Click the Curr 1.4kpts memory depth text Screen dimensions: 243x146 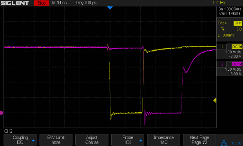[230, 13]
